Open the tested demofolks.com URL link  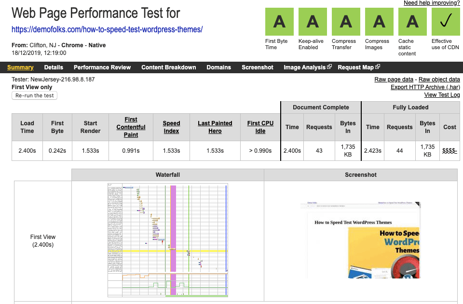(x=107, y=30)
